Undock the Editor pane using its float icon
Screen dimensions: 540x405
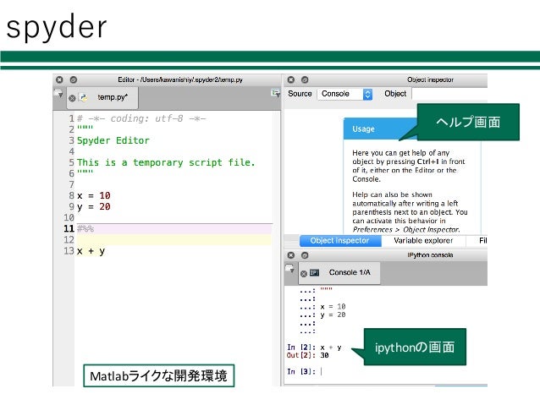(x=74, y=79)
